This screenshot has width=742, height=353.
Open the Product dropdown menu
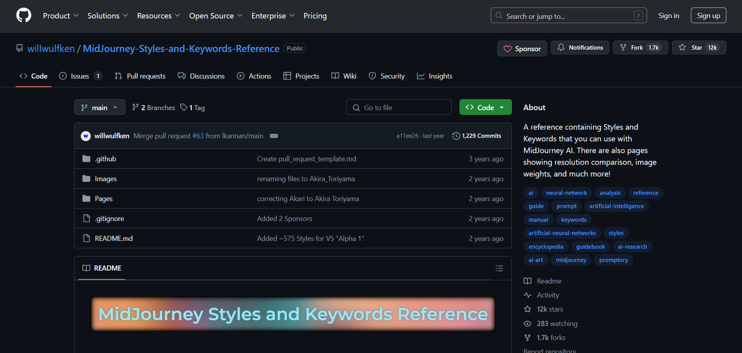61,16
